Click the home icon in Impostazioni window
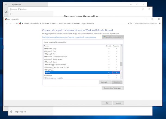 (x=6, y=12)
